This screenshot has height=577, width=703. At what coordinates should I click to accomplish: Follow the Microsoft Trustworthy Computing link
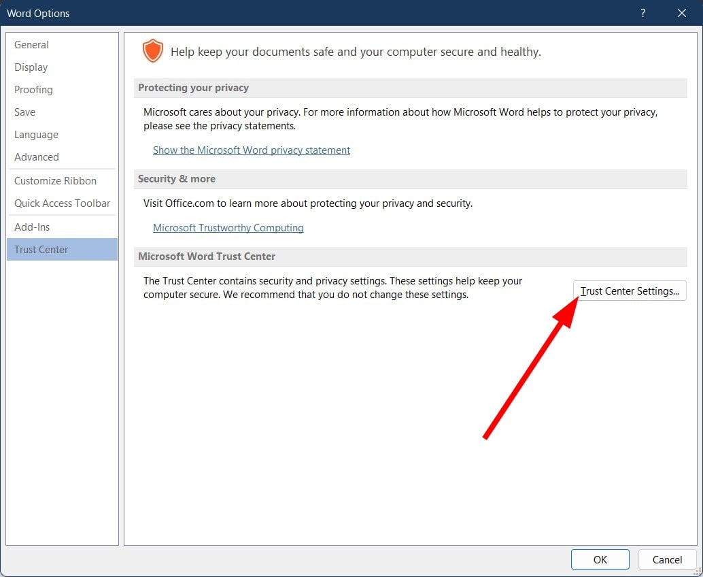(x=228, y=228)
